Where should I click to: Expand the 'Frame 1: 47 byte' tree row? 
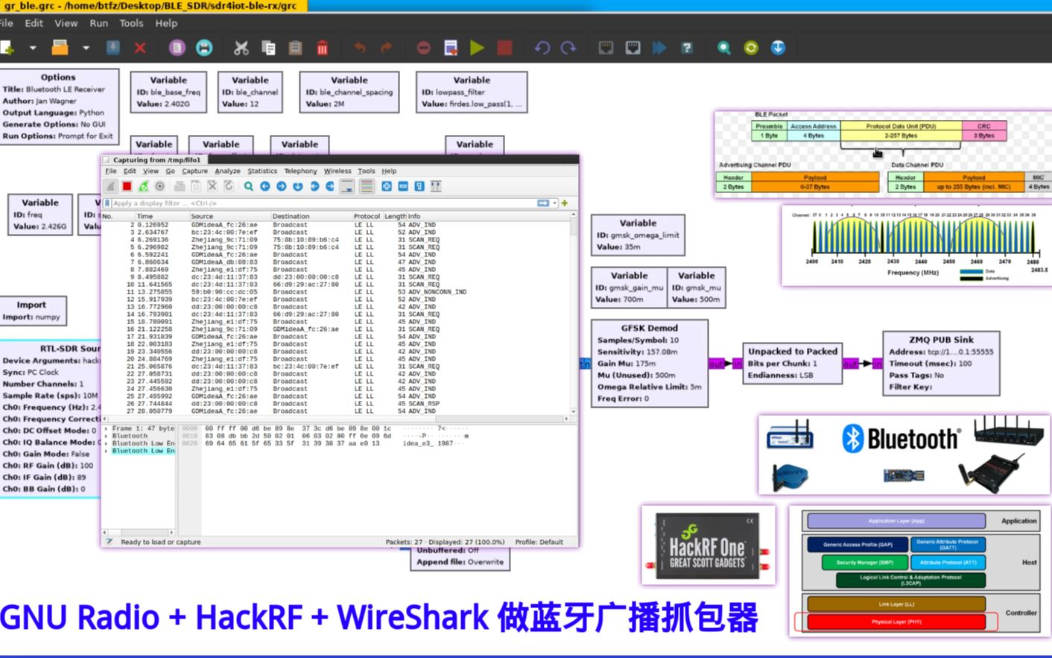point(106,428)
